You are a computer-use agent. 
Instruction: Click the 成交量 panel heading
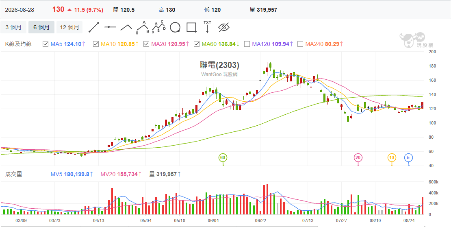(x=13, y=174)
